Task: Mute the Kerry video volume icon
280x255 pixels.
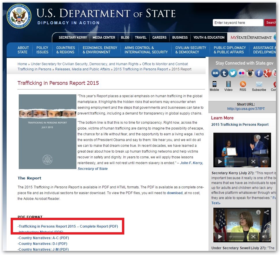Action: 264,162
